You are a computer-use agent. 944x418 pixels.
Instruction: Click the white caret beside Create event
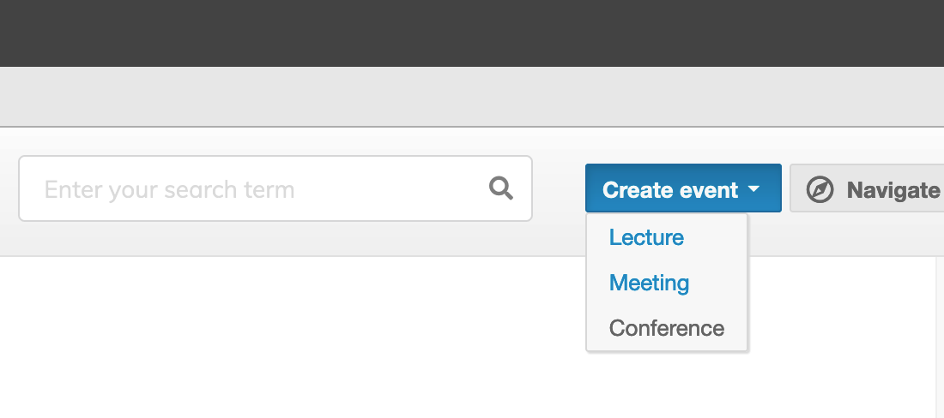(753, 189)
